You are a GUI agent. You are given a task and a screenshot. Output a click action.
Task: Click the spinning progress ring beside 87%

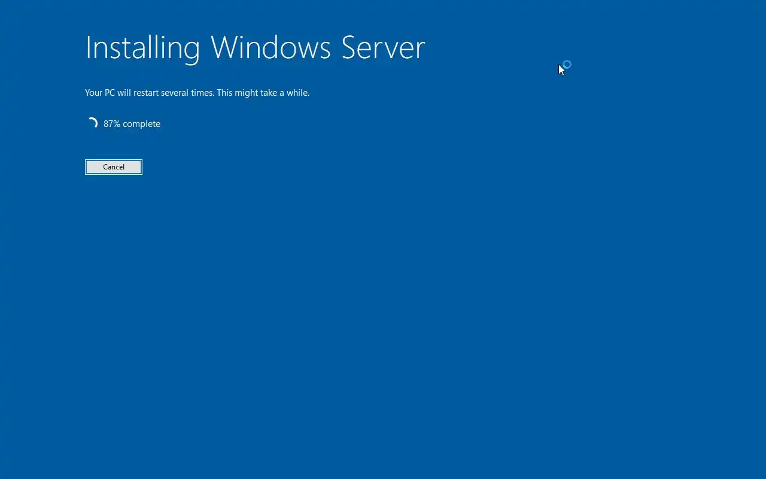(x=92, y=123)
